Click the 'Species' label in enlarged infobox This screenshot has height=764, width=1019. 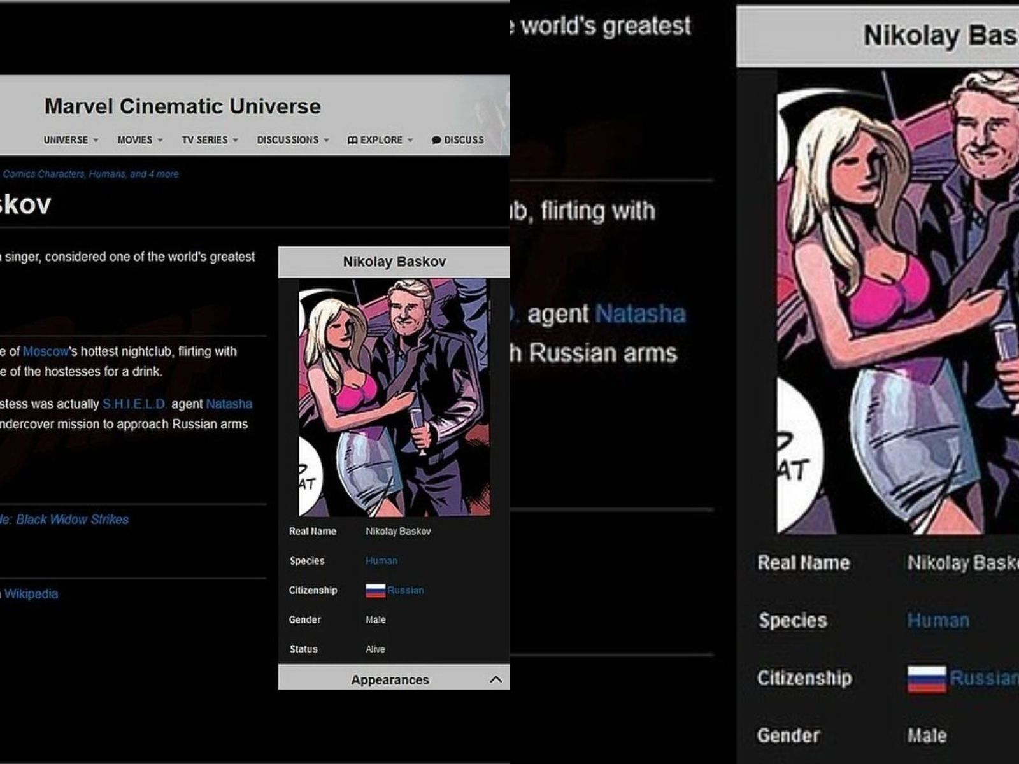[x=793, y=621]
